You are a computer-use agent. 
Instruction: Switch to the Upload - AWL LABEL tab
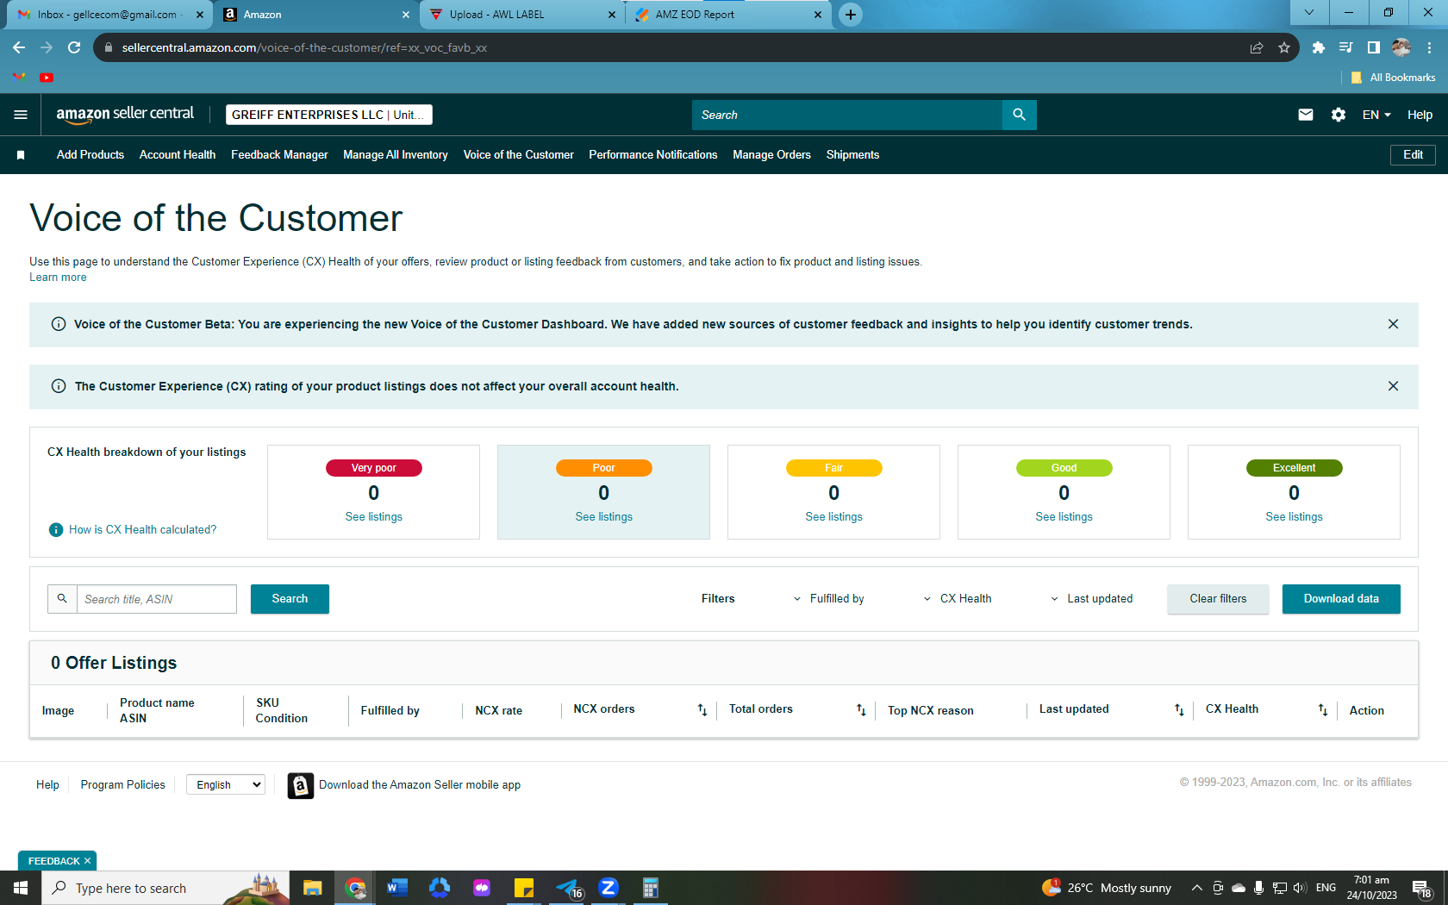[521, 15]
